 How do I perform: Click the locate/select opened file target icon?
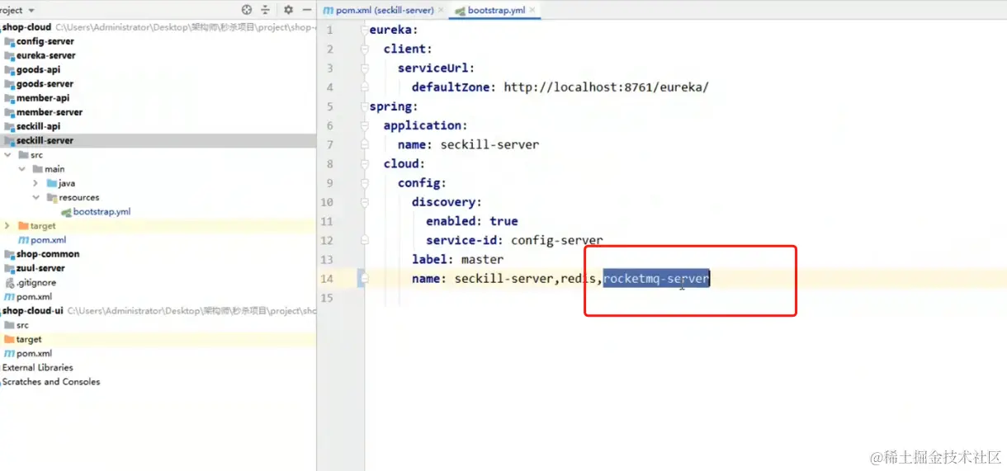point(246,10)
